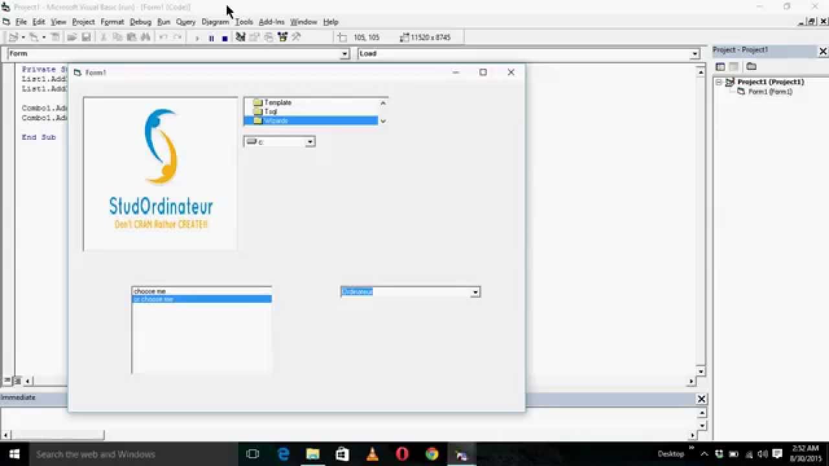Open the Query menu

[185, 22]
